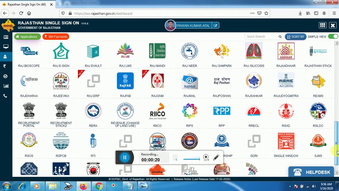Open RAJ SILICOSIS application

254,51
